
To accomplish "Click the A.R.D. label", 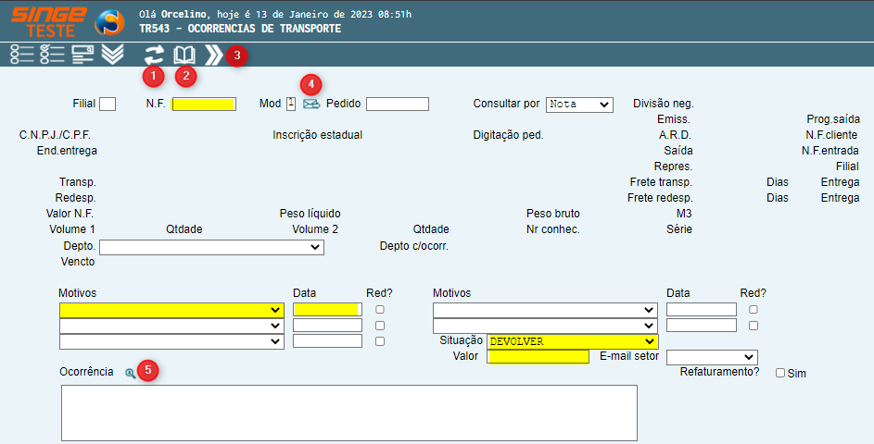I will (675, 135).
